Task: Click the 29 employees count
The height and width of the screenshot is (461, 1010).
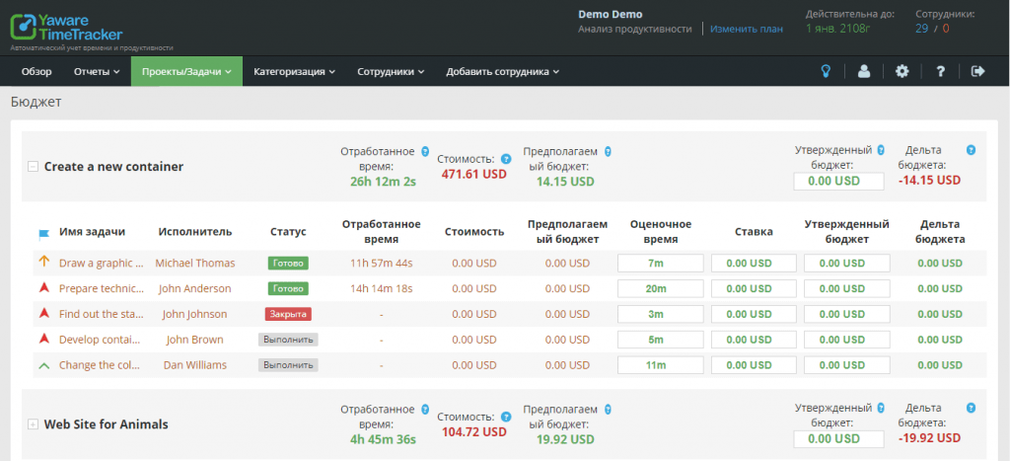Action: pyautogui.click(x=922, y=29)
